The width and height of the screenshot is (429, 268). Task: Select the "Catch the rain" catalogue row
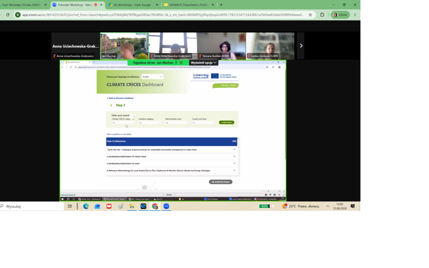tap(172, 150)
